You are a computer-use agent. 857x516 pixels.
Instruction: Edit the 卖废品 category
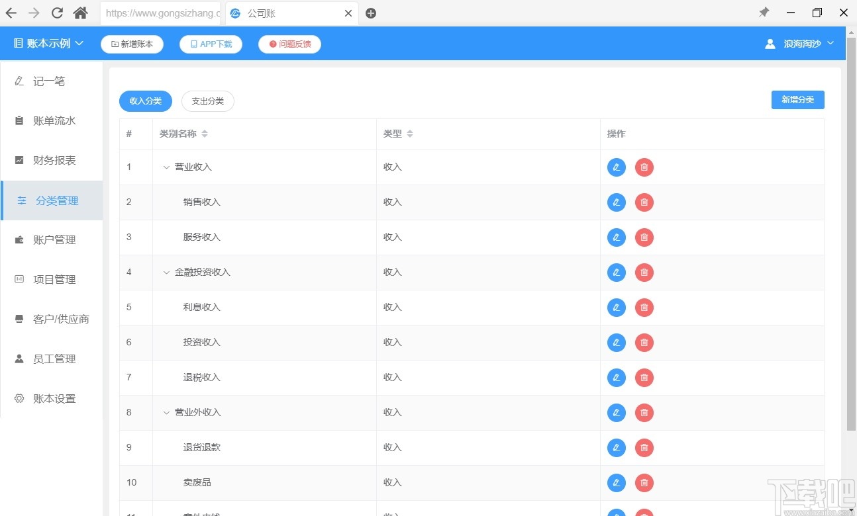615,482
